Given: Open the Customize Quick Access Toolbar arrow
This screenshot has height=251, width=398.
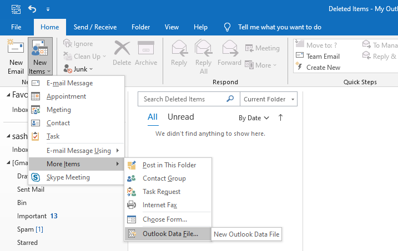Looking at the screenshot, I should pyautogui.click(x=48, y=9).
